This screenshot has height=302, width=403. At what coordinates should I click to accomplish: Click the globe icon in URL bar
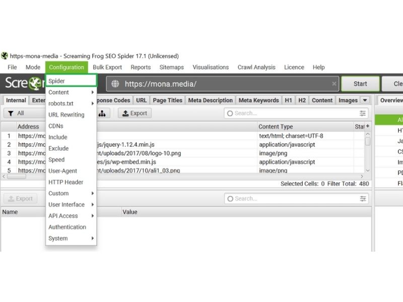115,84
